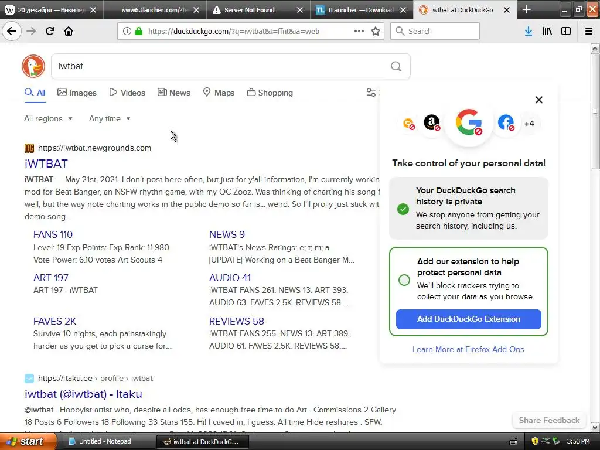
Task: Go back with the browser back arrow
Action: point(12,31)
